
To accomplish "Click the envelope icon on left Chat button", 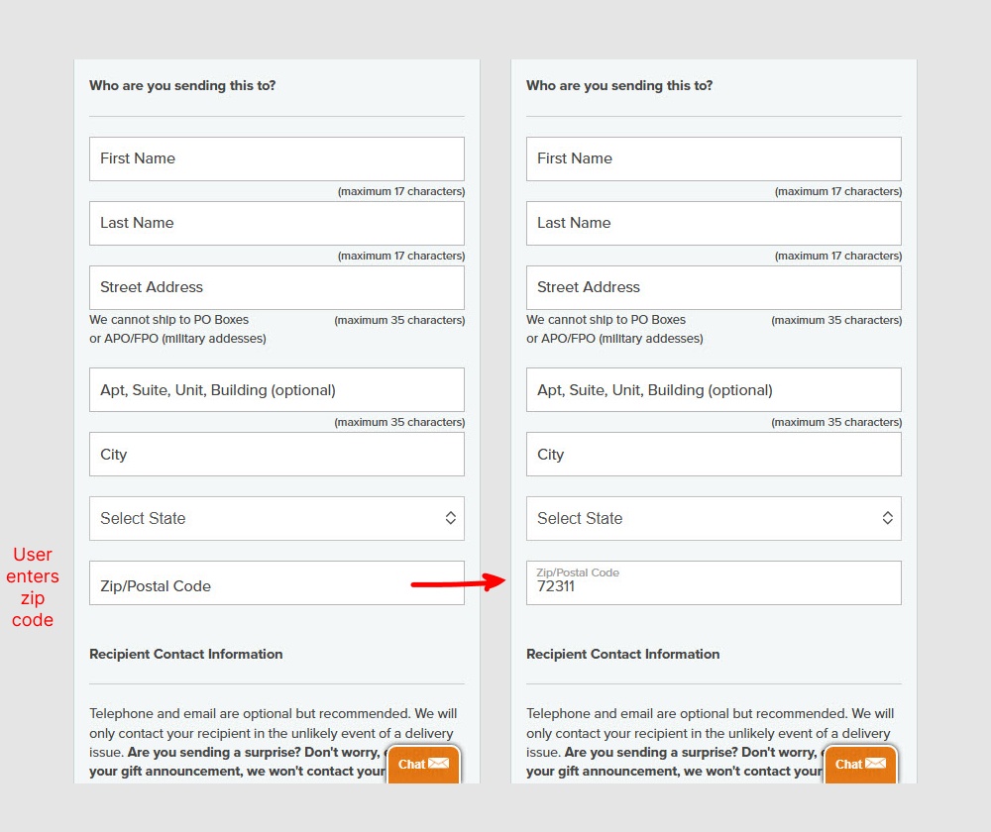I will tap(438, 764).
